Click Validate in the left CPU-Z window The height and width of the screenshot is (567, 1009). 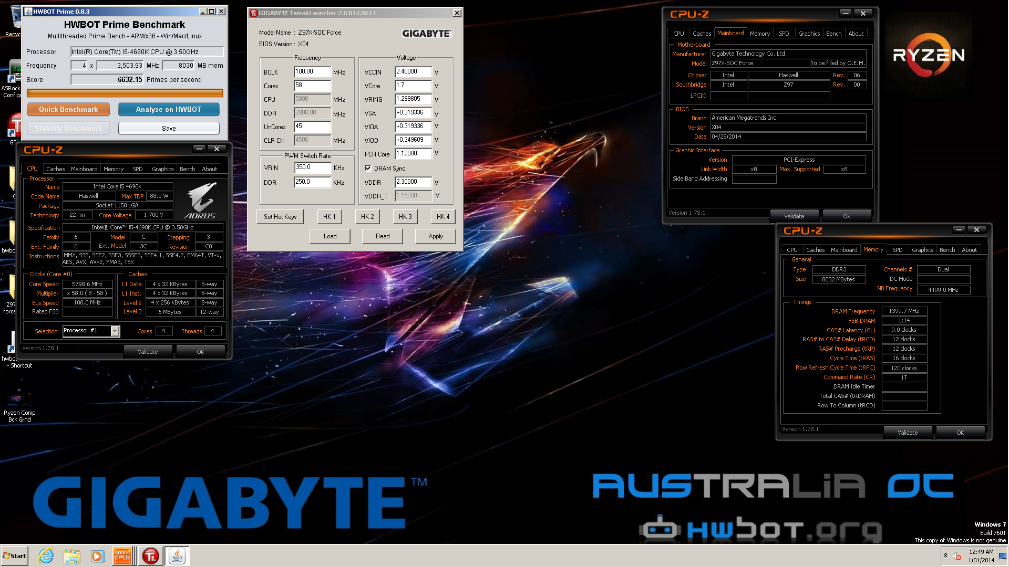pyautogui.click(x=148, y=352)
